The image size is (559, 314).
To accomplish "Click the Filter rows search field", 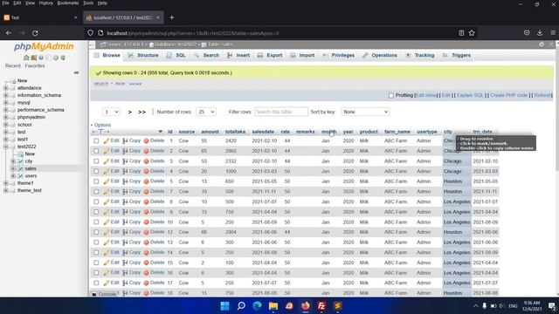I will pos(281,112).
